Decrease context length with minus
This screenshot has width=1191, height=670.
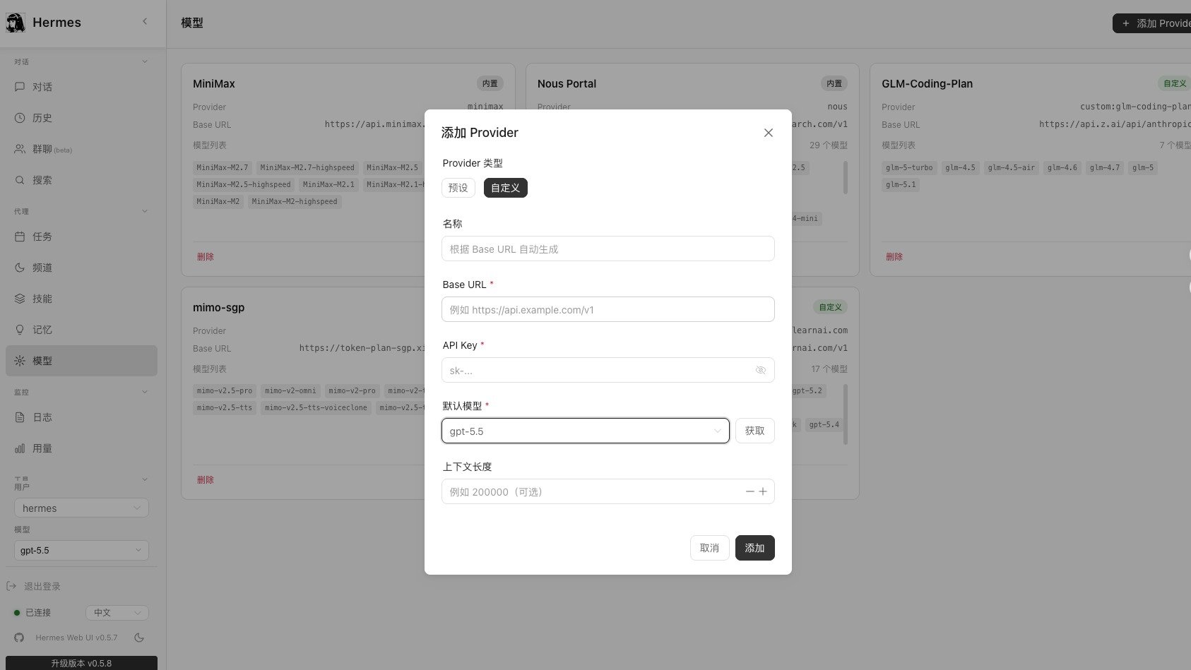[750, 491]
